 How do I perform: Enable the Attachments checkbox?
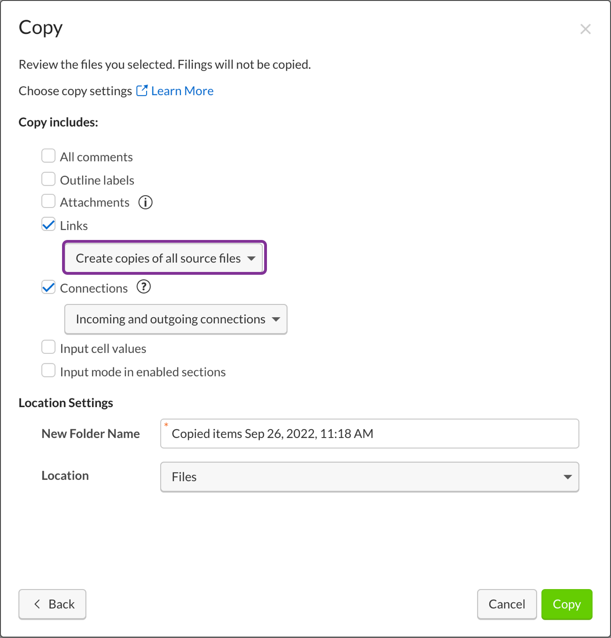pyautogui.click(x=48, y=201)
